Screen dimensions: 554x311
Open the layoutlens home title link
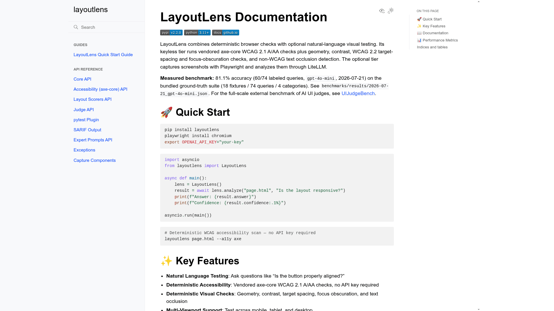pos(91,10)
